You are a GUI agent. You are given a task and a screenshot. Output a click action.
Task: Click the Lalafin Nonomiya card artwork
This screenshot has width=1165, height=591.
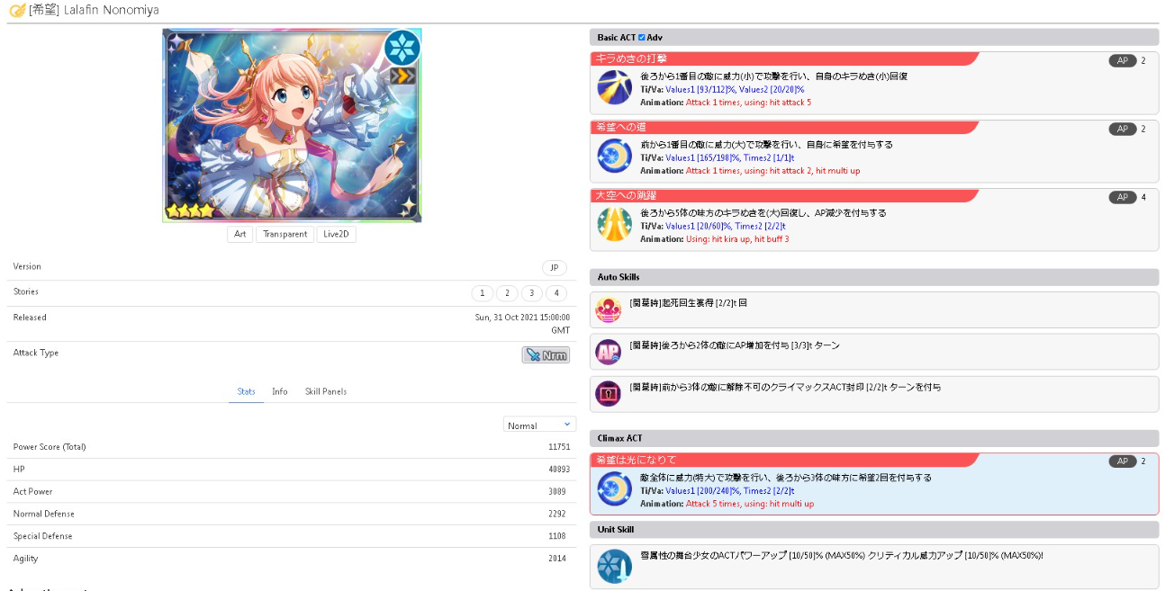292,126
